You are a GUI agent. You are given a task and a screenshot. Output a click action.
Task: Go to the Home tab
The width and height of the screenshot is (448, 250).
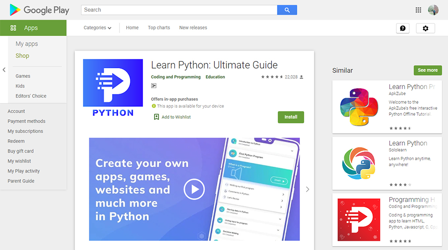point(132,28)
